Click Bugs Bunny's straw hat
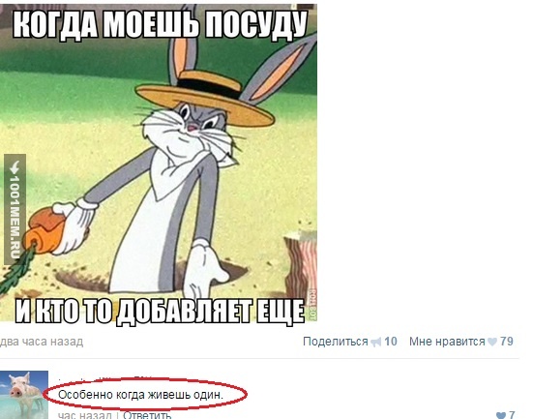 (205, 97)
